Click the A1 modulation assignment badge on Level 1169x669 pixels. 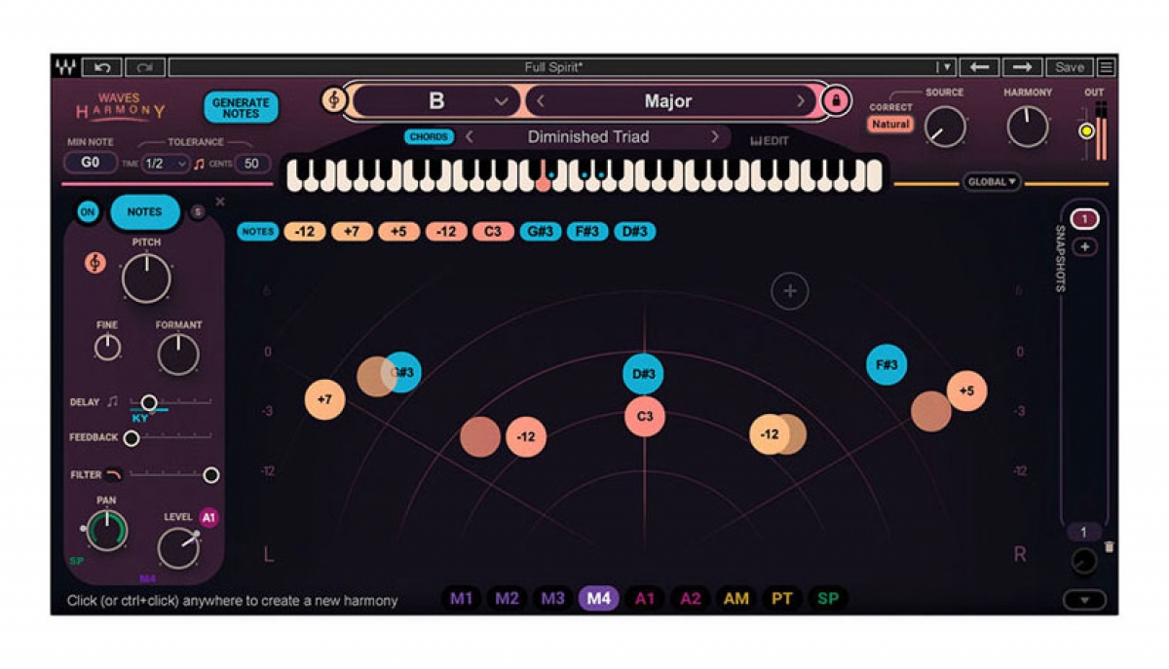pos(208,518)
